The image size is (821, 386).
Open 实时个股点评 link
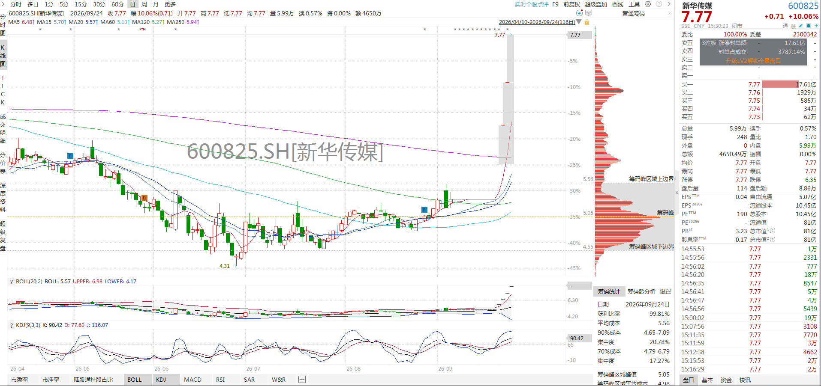click(532, 4)
